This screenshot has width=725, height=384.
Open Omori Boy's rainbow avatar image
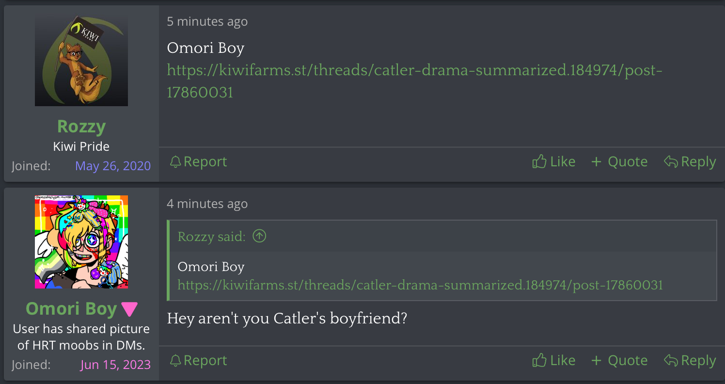pyautogui.click(x=81, y=242)
